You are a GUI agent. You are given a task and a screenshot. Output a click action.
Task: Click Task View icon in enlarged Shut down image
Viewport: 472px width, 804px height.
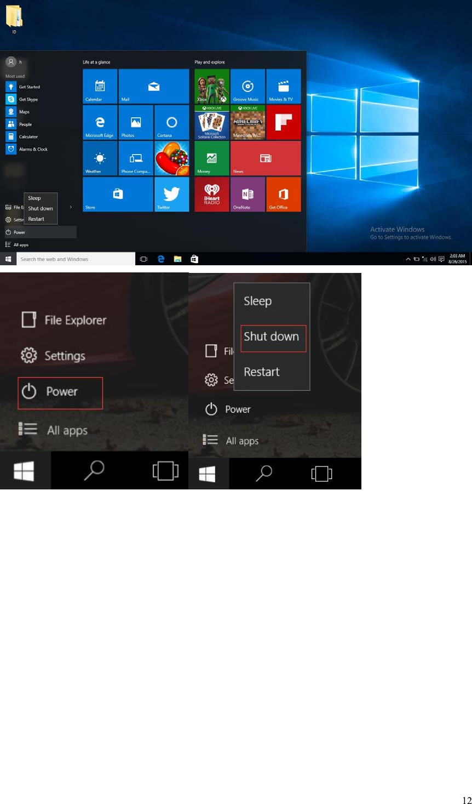[322, 474]
